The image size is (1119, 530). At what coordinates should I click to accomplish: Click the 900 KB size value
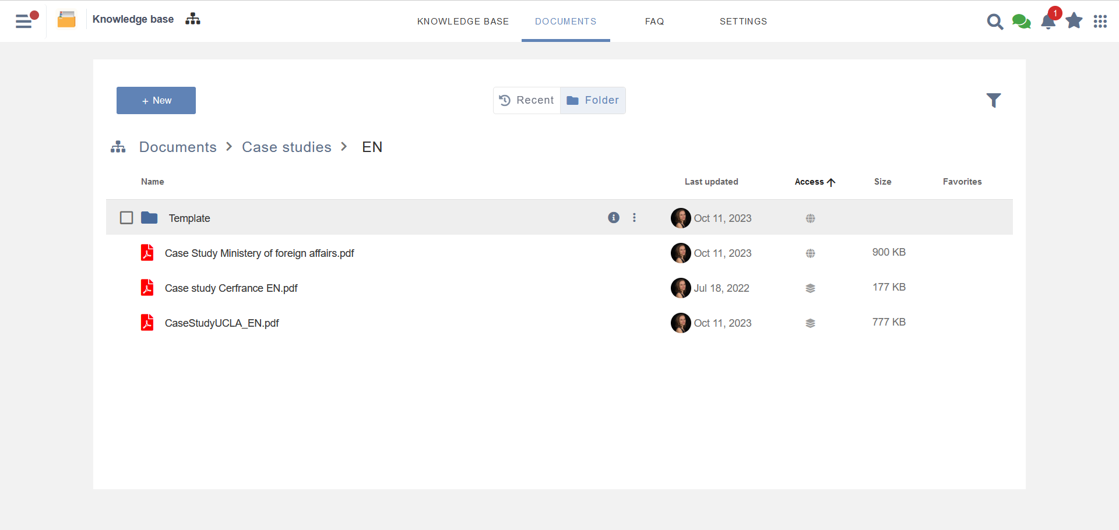889,252
